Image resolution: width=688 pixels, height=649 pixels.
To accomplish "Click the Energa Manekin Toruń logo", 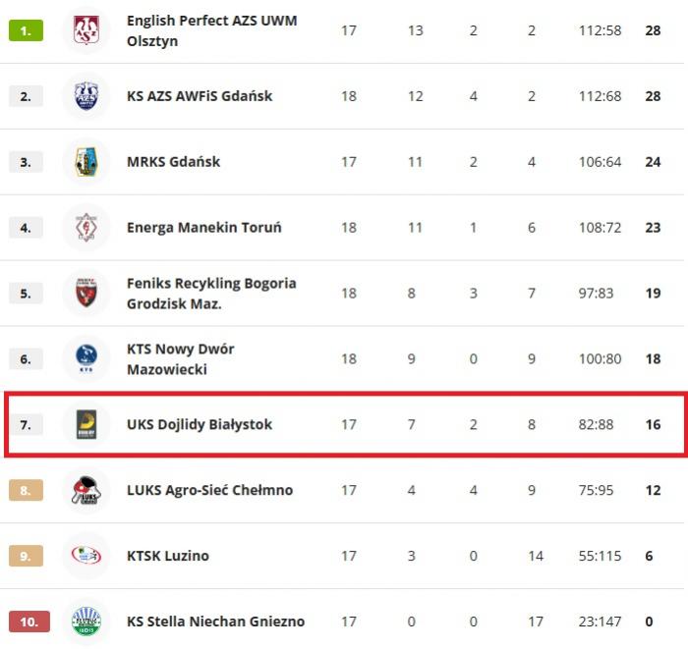I will tap(86, 228).
